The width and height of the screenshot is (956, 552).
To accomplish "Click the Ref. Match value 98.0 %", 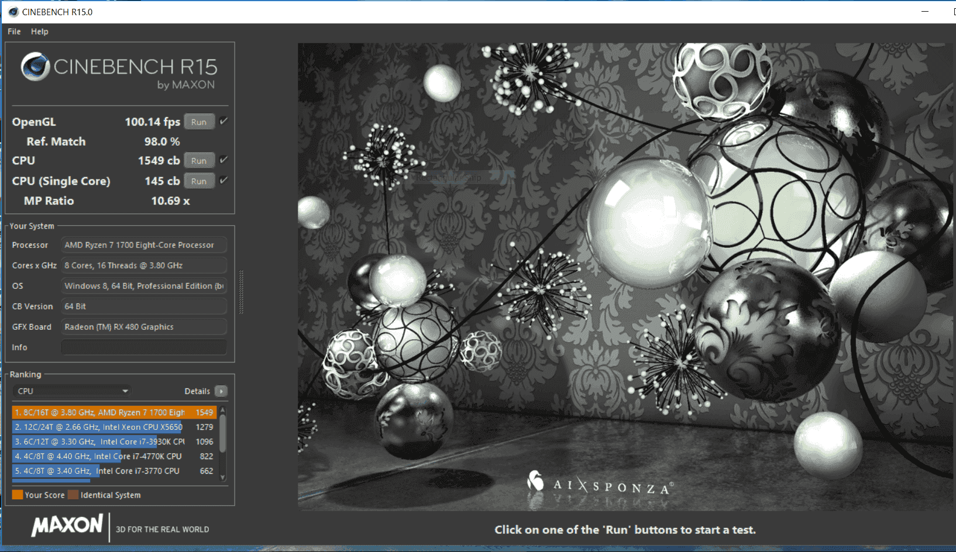I will (x=162, y=142).
